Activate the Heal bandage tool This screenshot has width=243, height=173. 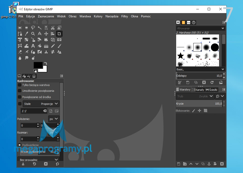(53, 52)
